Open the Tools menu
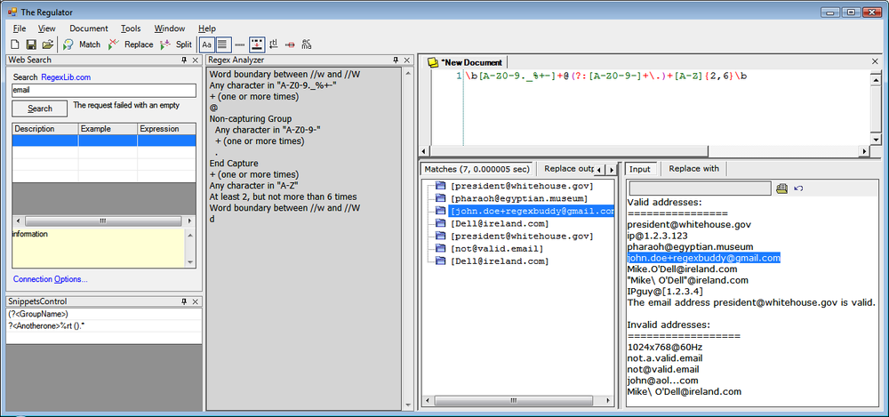The width and height of the screenshot is (889, 417). tap(131, 28)
